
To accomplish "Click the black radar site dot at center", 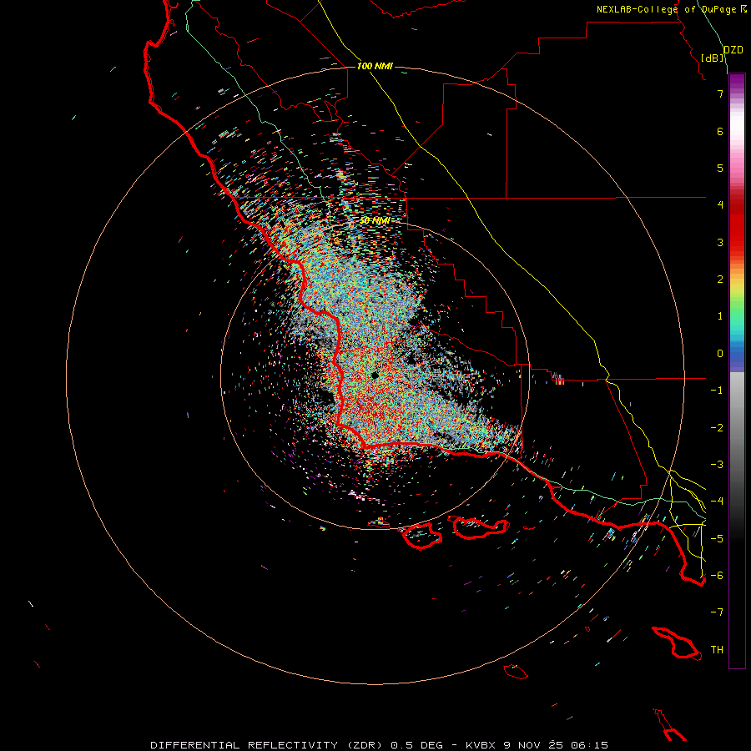I will [375, 375].
